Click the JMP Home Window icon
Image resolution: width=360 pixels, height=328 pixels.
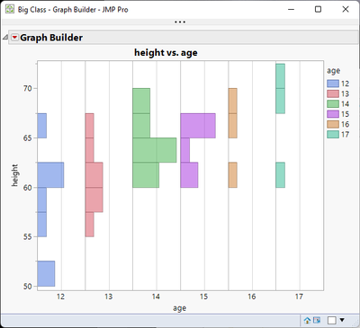click(x=307, y=320)
